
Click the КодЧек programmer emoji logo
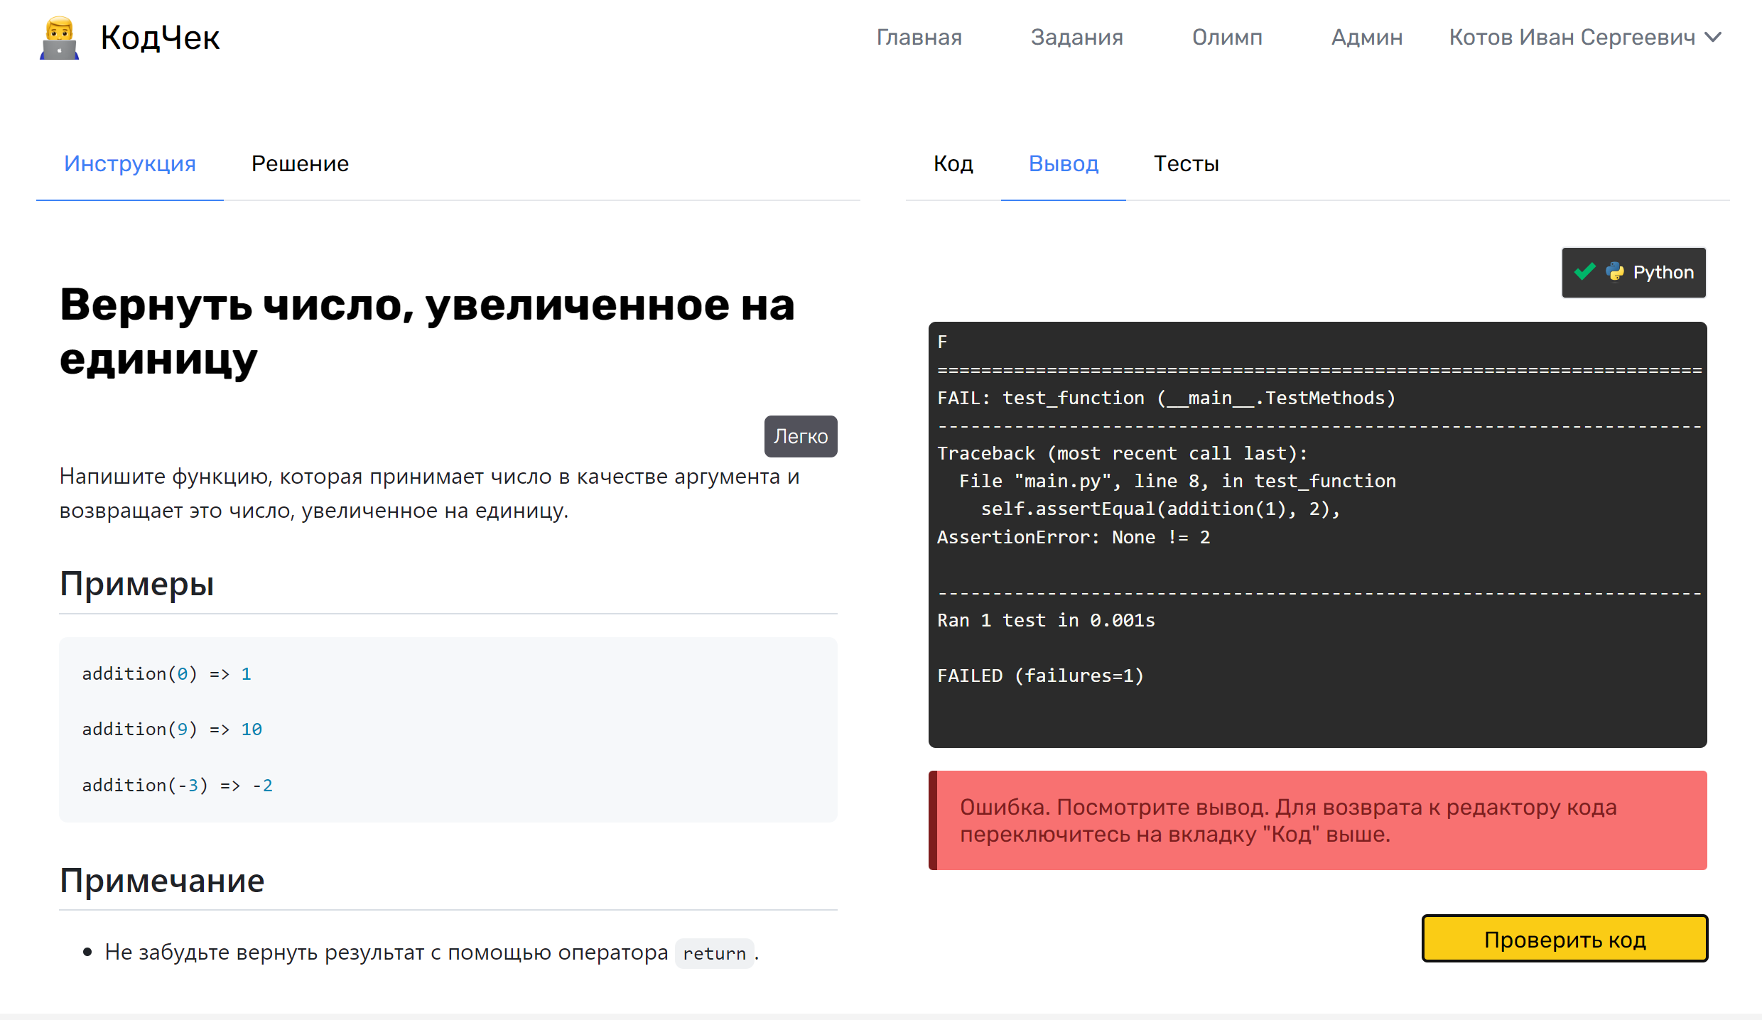pyautogui.click(x=60, y=38)
